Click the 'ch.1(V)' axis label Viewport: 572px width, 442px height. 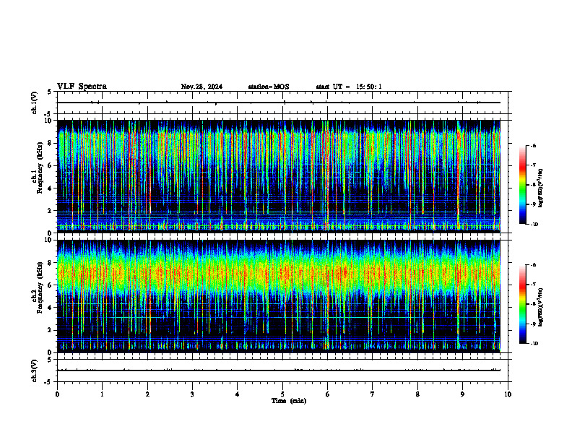point(35,103)
